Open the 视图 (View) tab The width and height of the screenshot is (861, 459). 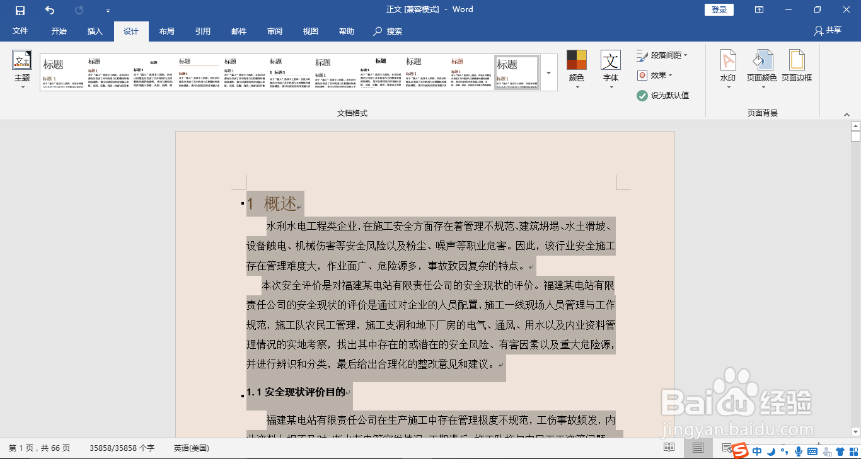tap(311, 31)
